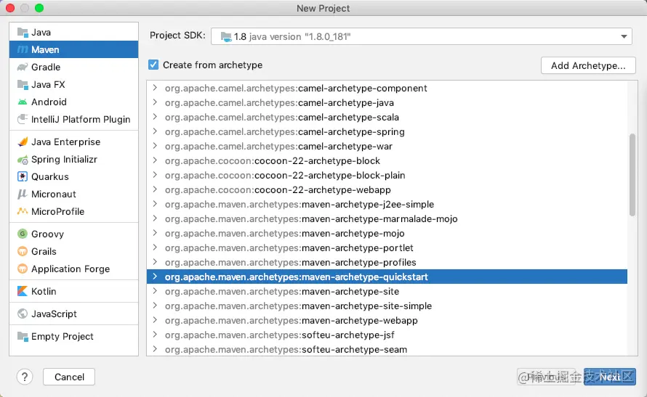This screenshot has width=647, height=397.
Task: Open the help question mark button
Action: [25, 377]
